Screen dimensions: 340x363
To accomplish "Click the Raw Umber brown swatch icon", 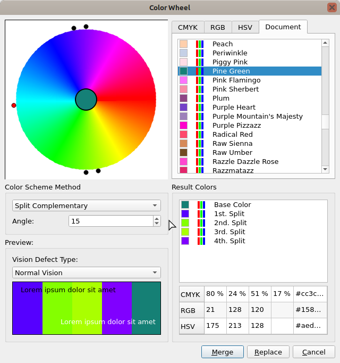I will coord(183,153).
